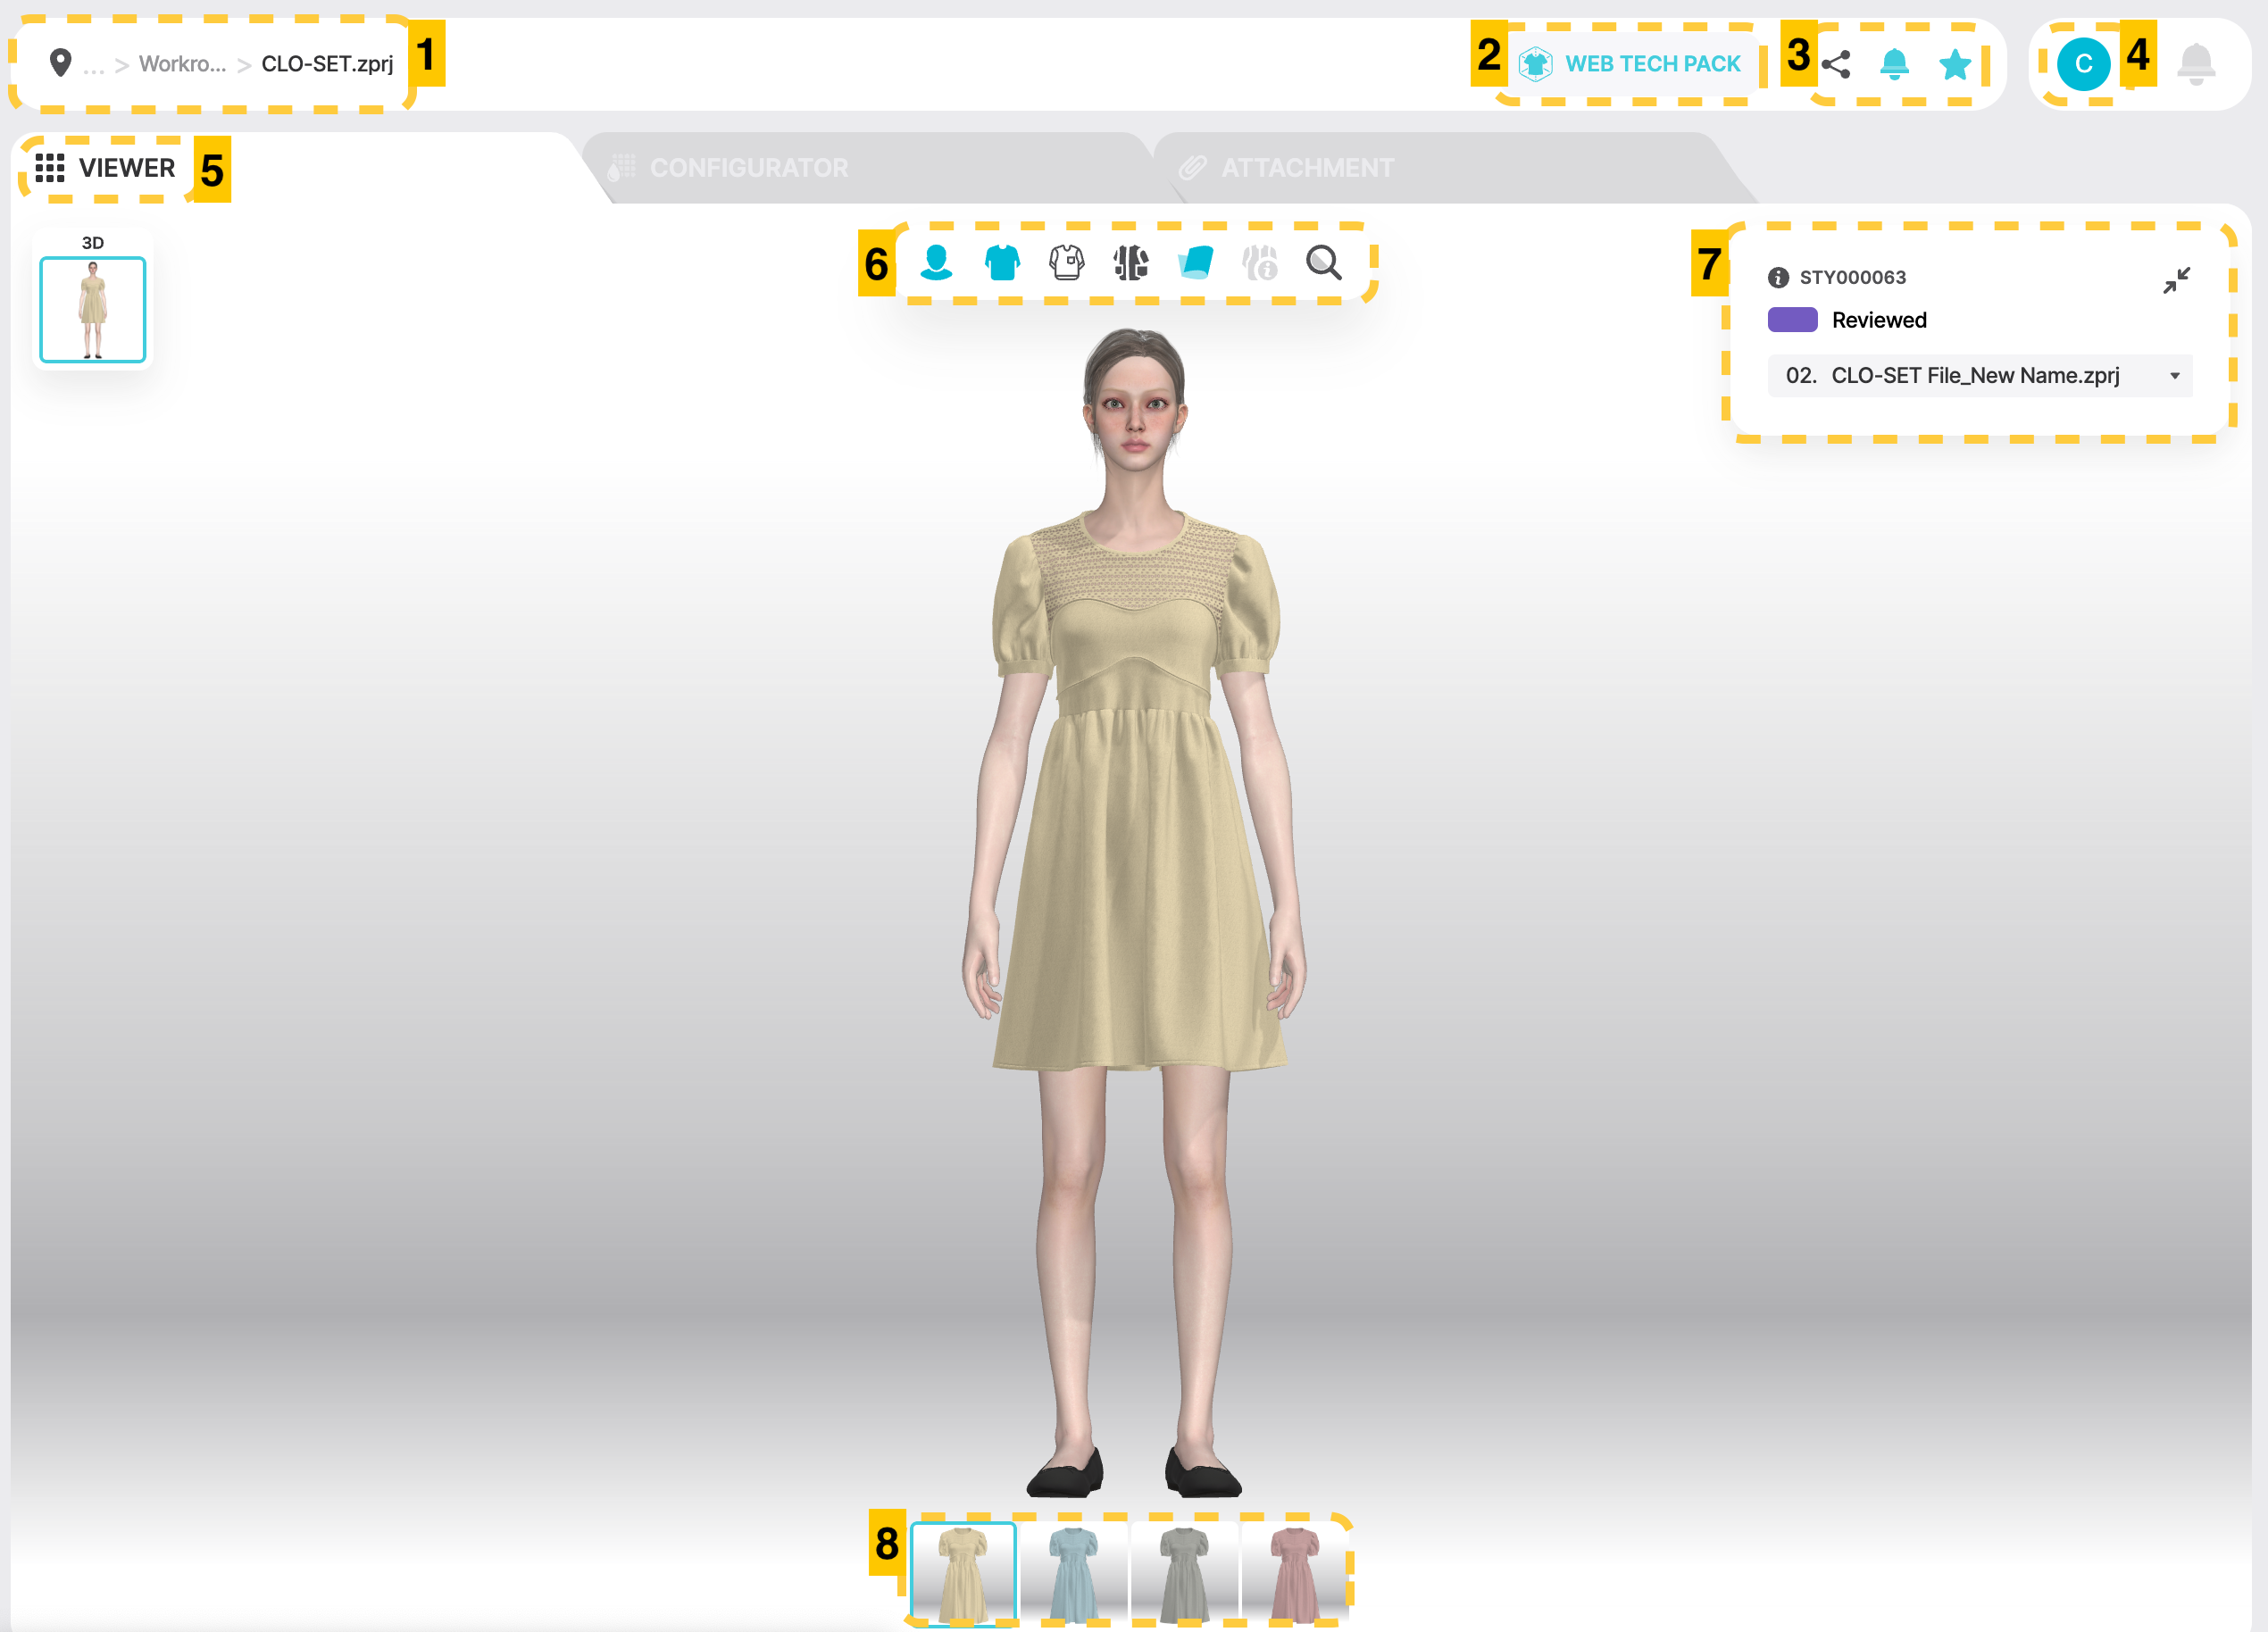Open the user profile avatar C
Viewport: 2268px width, 1632px height.
click(2083, 64)
